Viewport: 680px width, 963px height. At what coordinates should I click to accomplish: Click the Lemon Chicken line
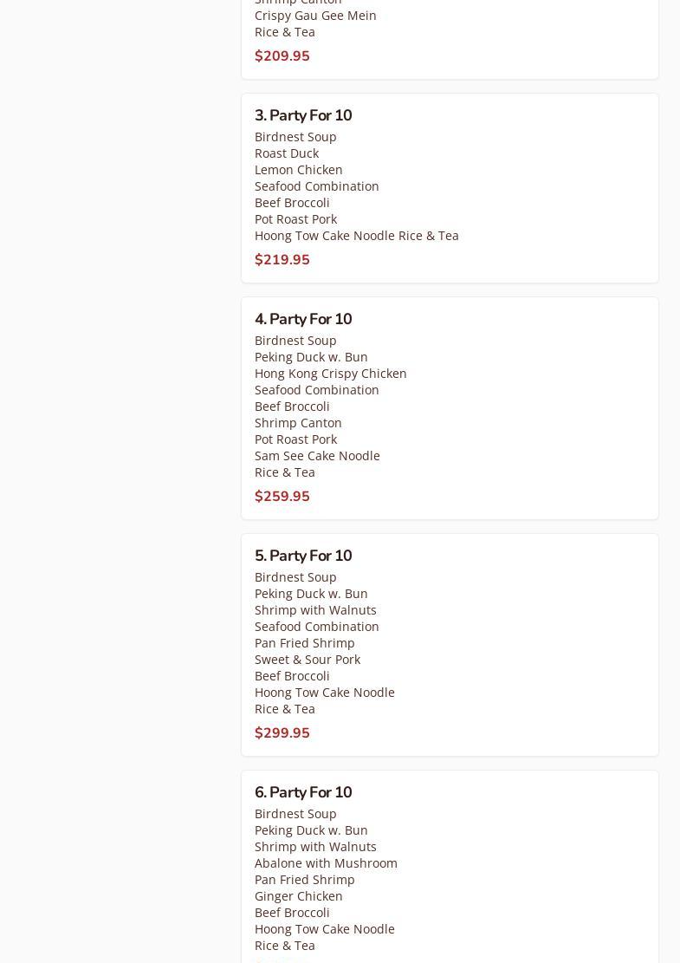click(x=299, y=170)
